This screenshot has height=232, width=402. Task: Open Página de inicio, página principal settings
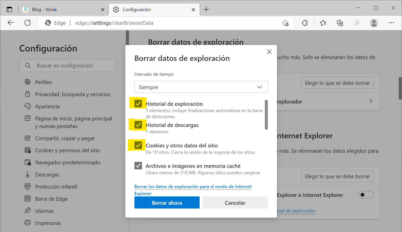68,122
